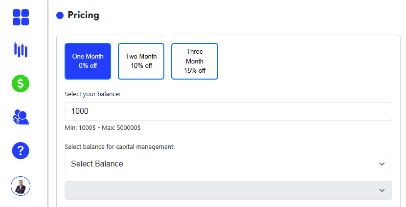Click the green dollar pricing icon
Image resolution: width=406 pixels, height=207 pixels.
click(x=21, y=83)
